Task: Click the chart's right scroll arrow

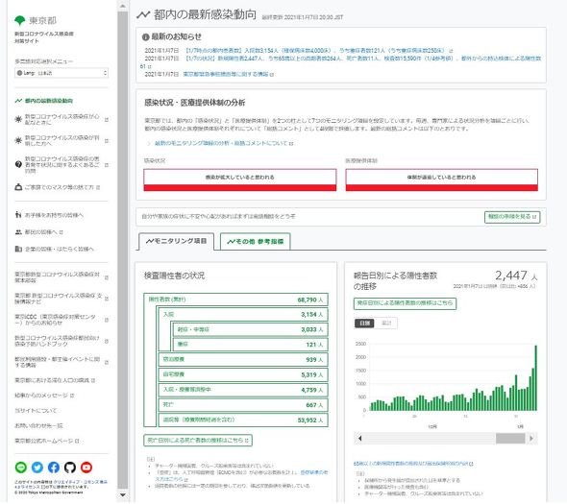Action: click(x=531, y=439)
